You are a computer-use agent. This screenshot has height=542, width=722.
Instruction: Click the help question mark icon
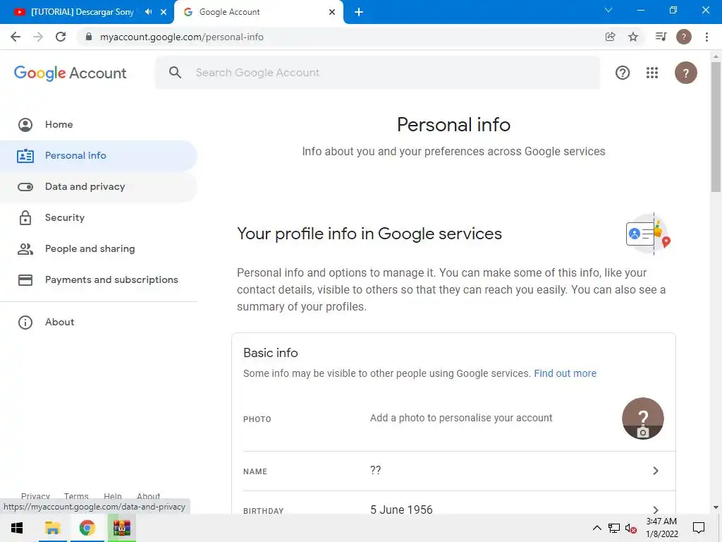[x=623, y=73]
